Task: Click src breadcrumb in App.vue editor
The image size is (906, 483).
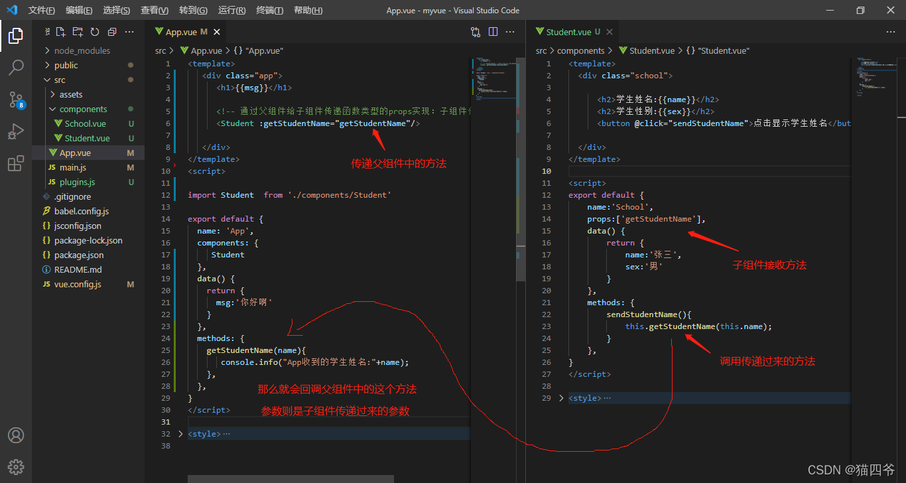Action: click(161, 50)
